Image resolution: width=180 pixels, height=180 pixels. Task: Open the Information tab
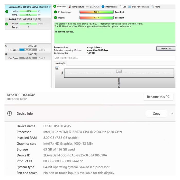coord(109,7)
